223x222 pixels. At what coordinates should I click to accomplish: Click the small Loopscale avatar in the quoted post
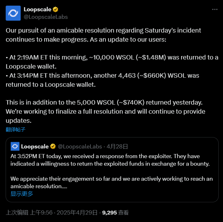click(15, 146)
